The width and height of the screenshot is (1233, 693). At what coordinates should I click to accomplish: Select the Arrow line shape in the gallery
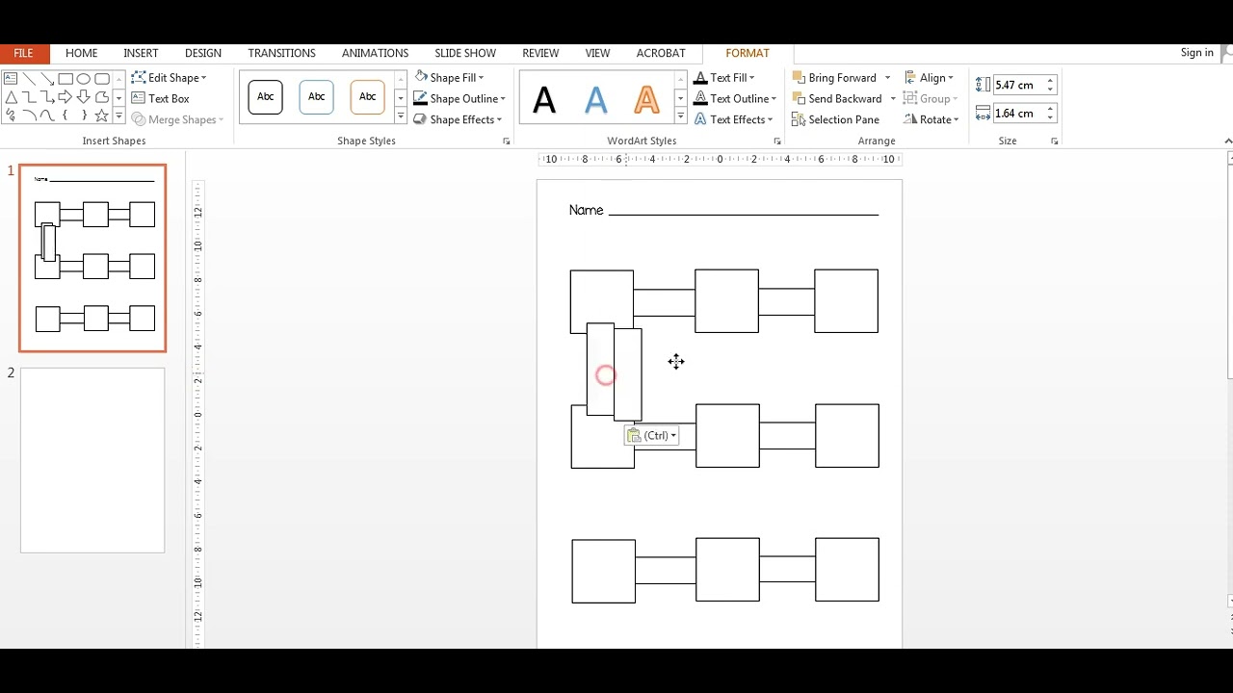(x=47, y=79)
